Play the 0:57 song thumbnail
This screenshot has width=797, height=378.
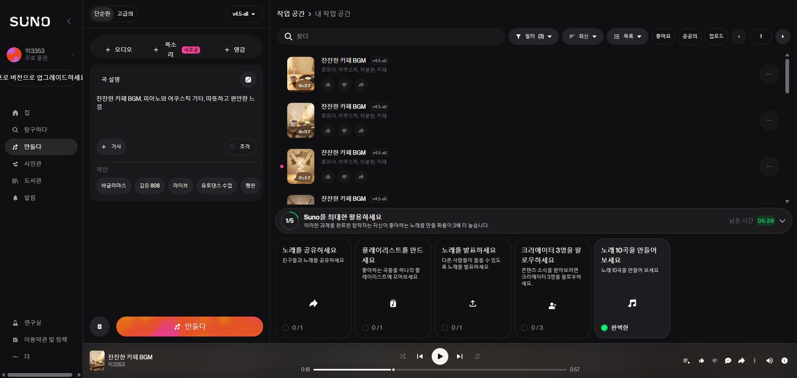pyautogui.click(x=301, y=120)
